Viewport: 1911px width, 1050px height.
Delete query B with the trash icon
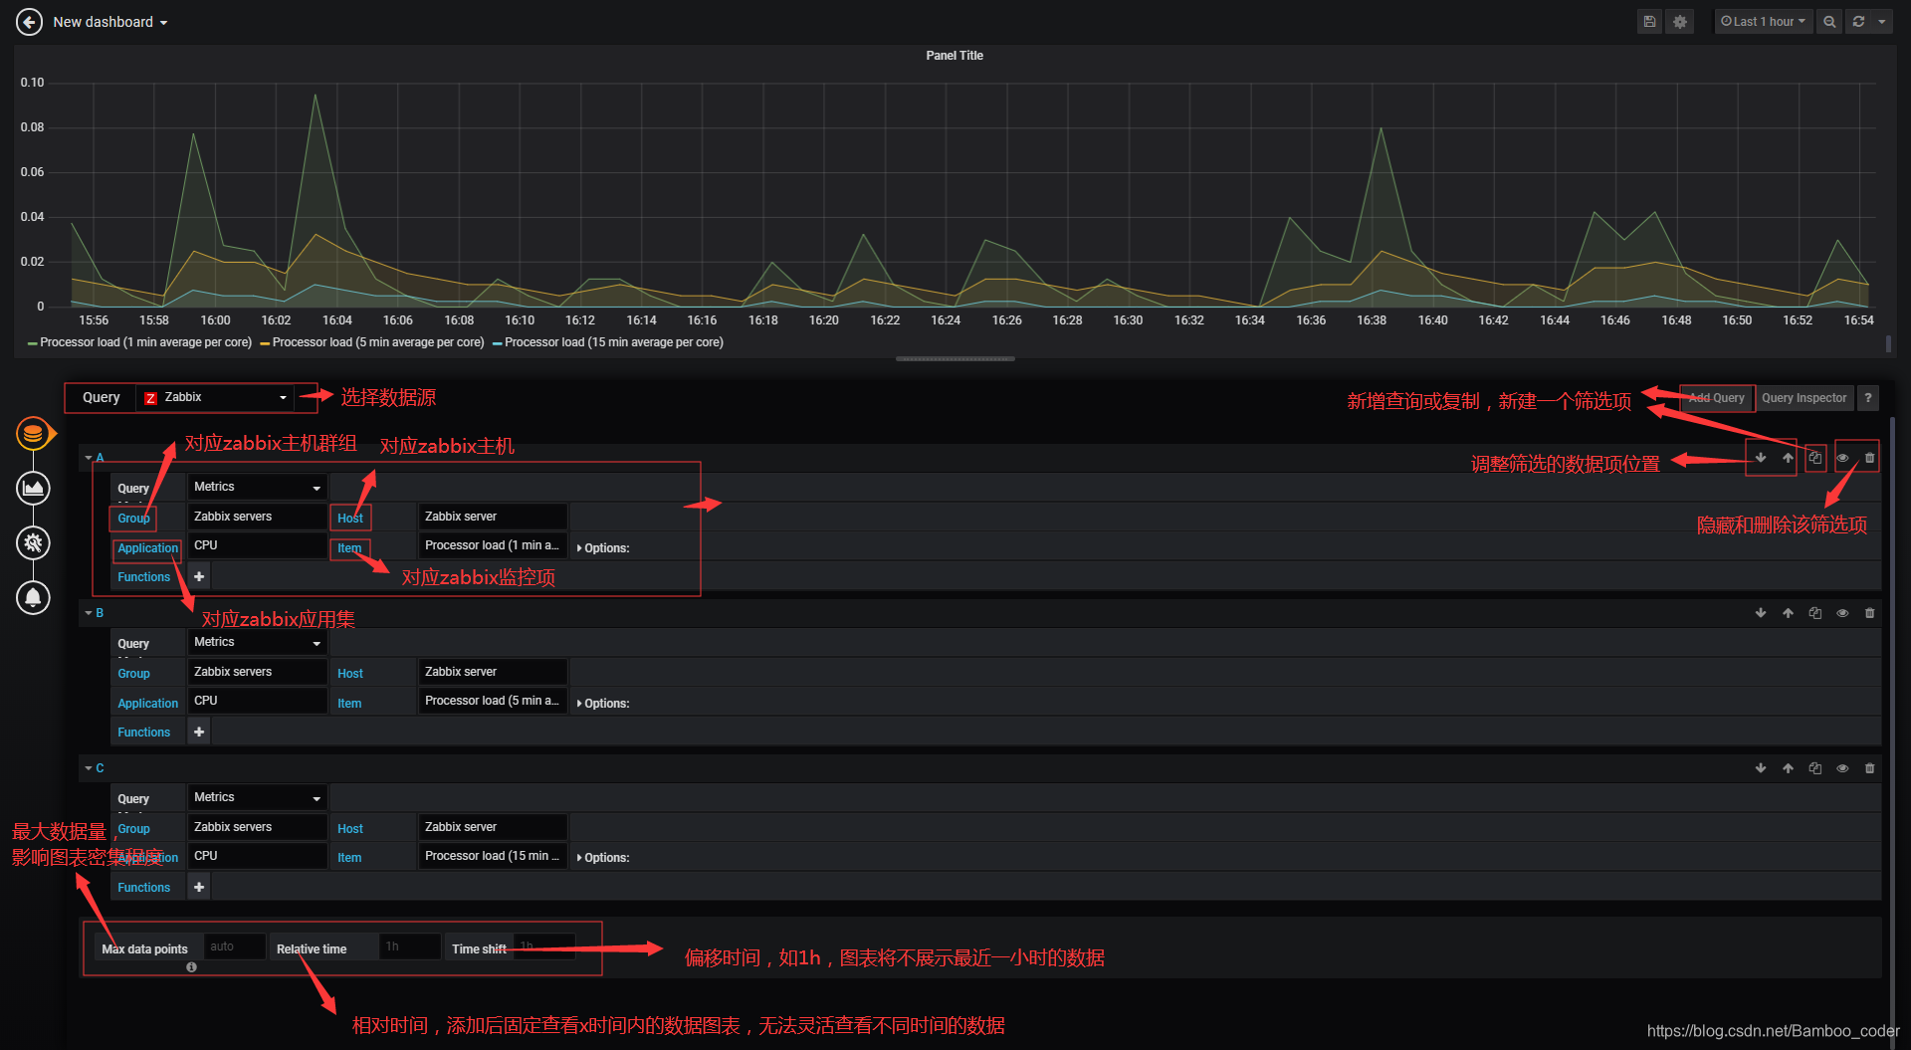[x=1869, y=613]
